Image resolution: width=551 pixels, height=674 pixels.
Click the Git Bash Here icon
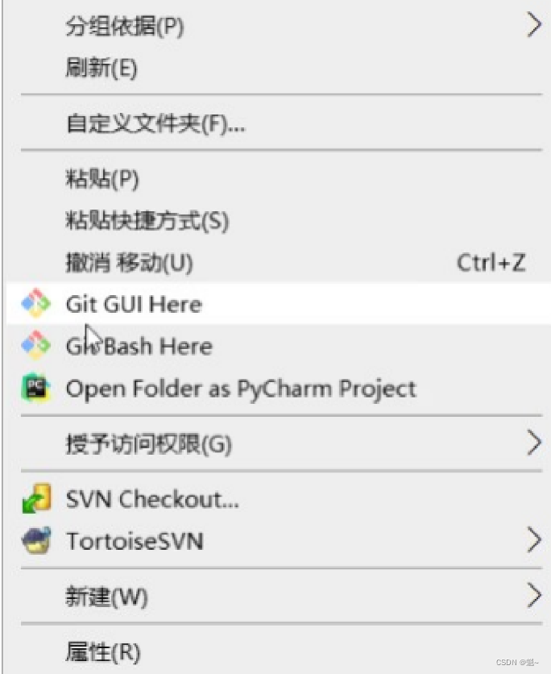pos(36,345)
